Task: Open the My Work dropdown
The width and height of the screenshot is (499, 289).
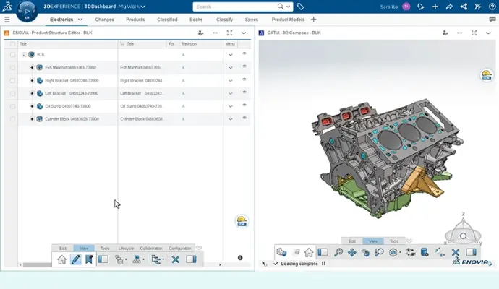Action: click(x=132, y=7)
